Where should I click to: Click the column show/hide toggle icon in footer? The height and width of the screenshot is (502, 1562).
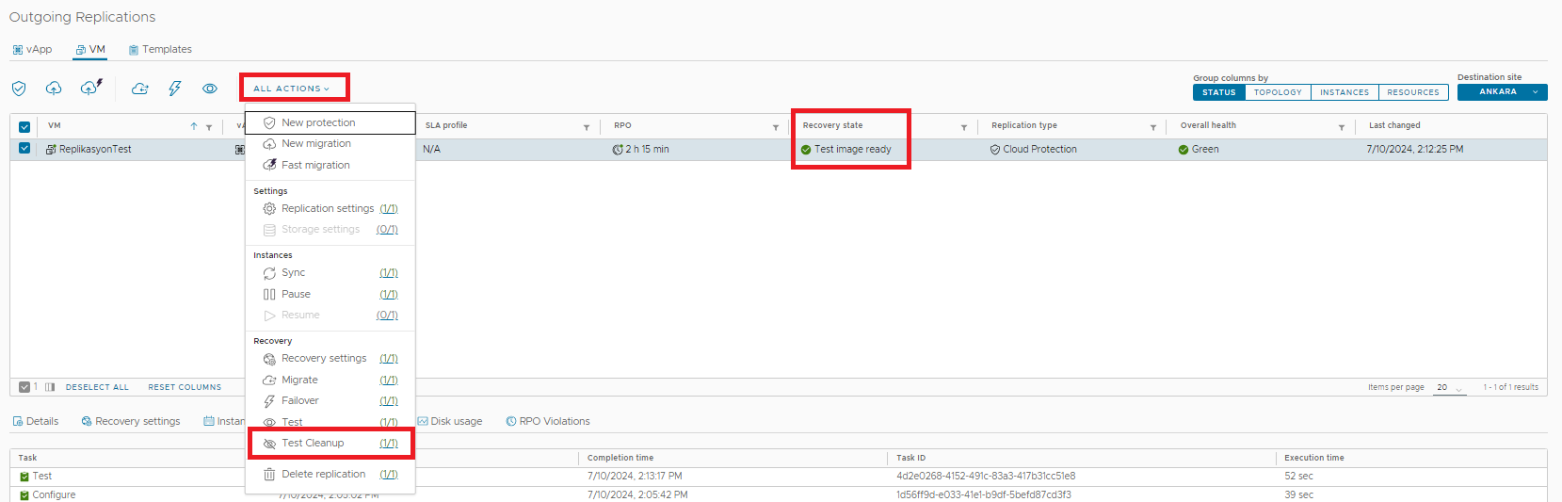pyautogui.click(x=50, y=387)
